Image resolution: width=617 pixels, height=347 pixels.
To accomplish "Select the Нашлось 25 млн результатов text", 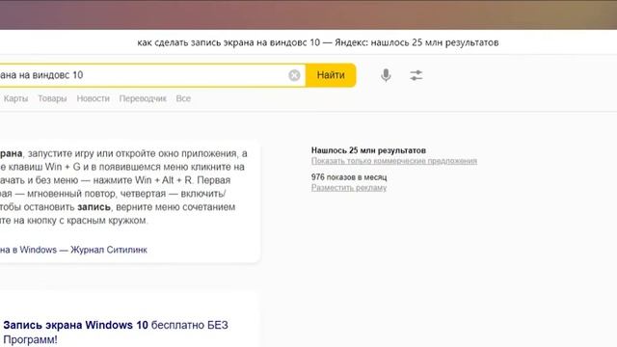I will [x=368, y=150].
